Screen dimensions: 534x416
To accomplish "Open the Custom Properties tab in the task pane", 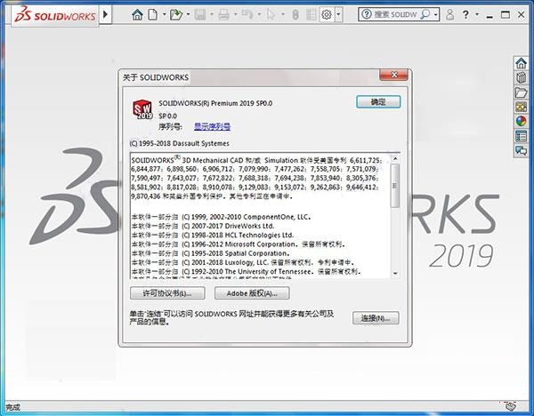I will click(521, 136).
